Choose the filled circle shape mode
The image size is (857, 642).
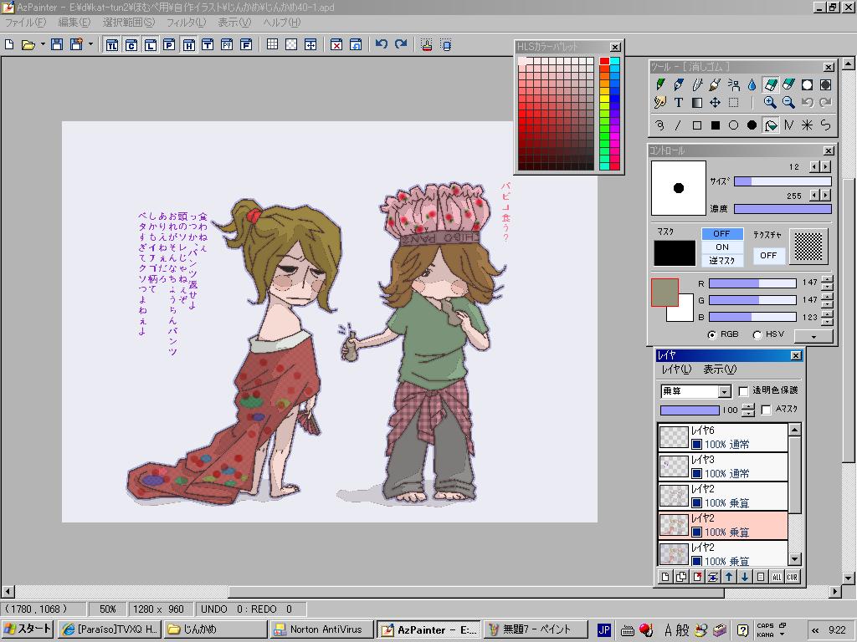pos(752,125)
